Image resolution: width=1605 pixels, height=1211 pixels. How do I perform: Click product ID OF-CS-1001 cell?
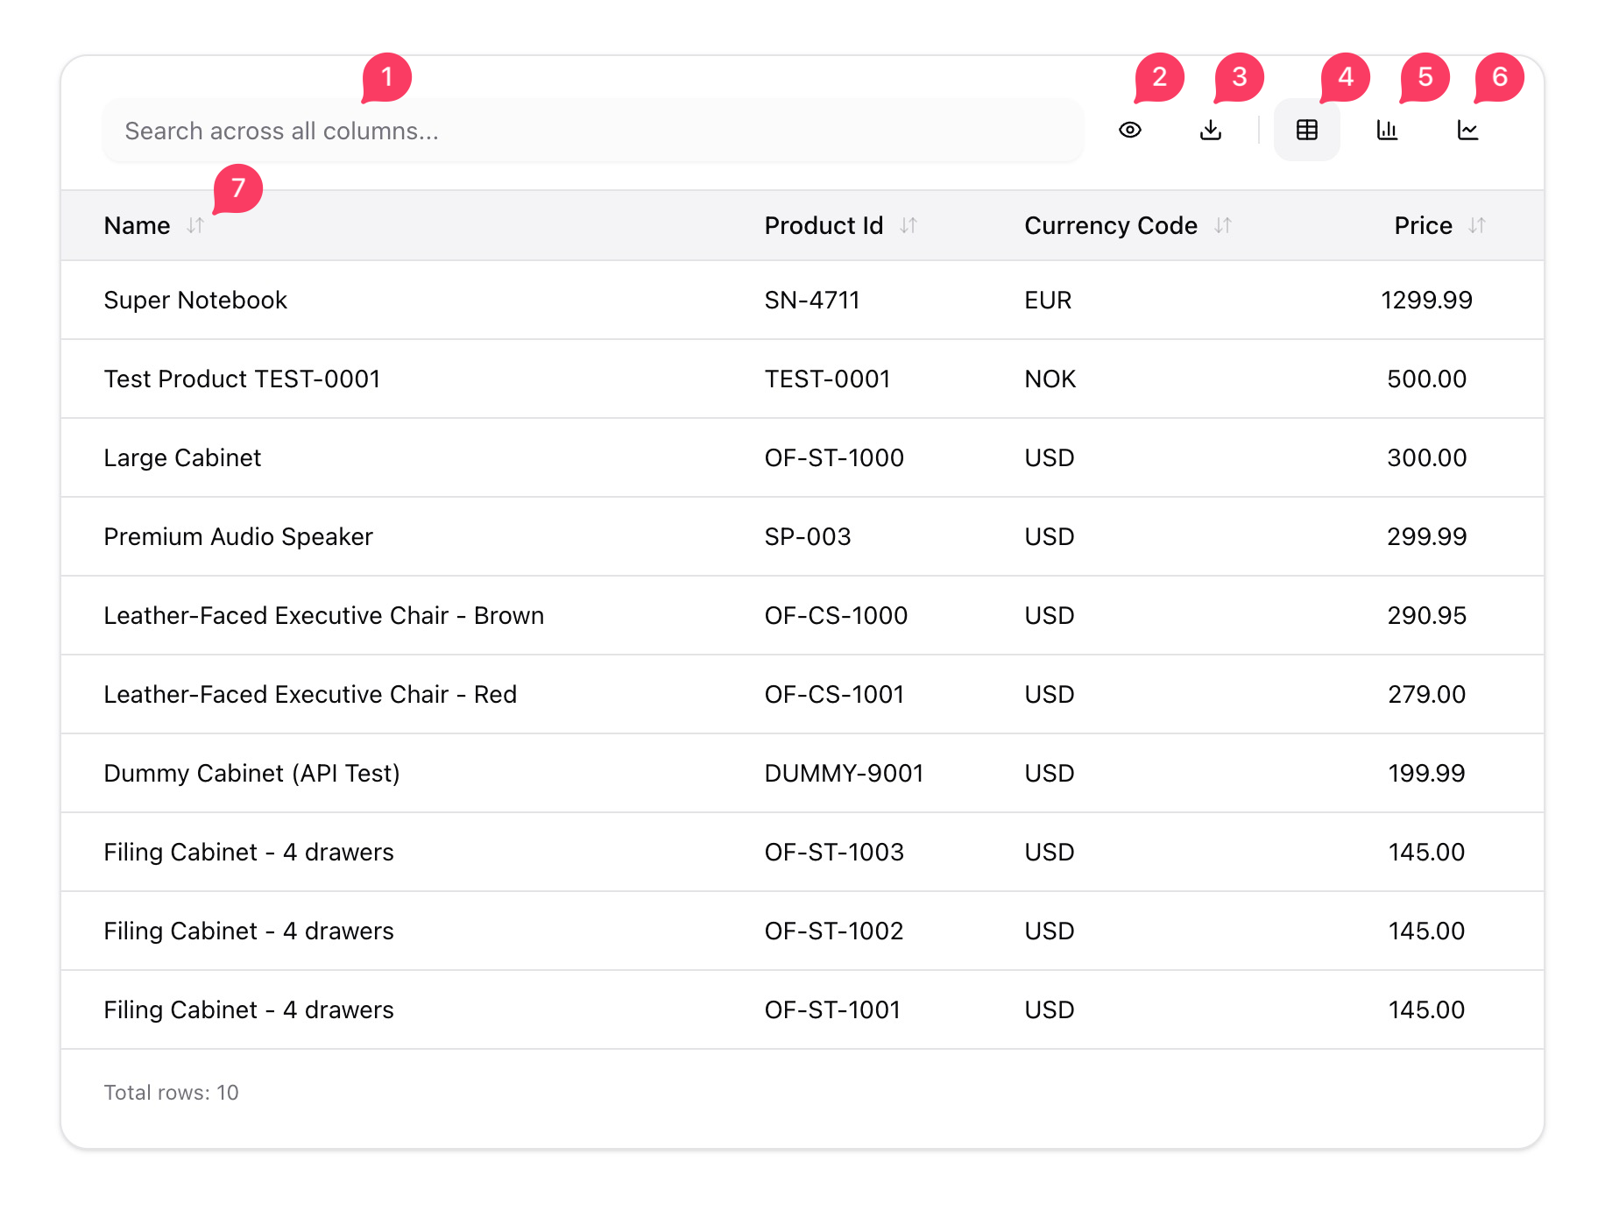pos(834,695)
